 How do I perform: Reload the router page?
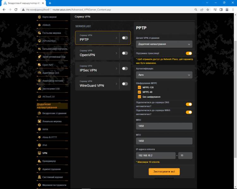pyautogui.click(x=16, y=10)
